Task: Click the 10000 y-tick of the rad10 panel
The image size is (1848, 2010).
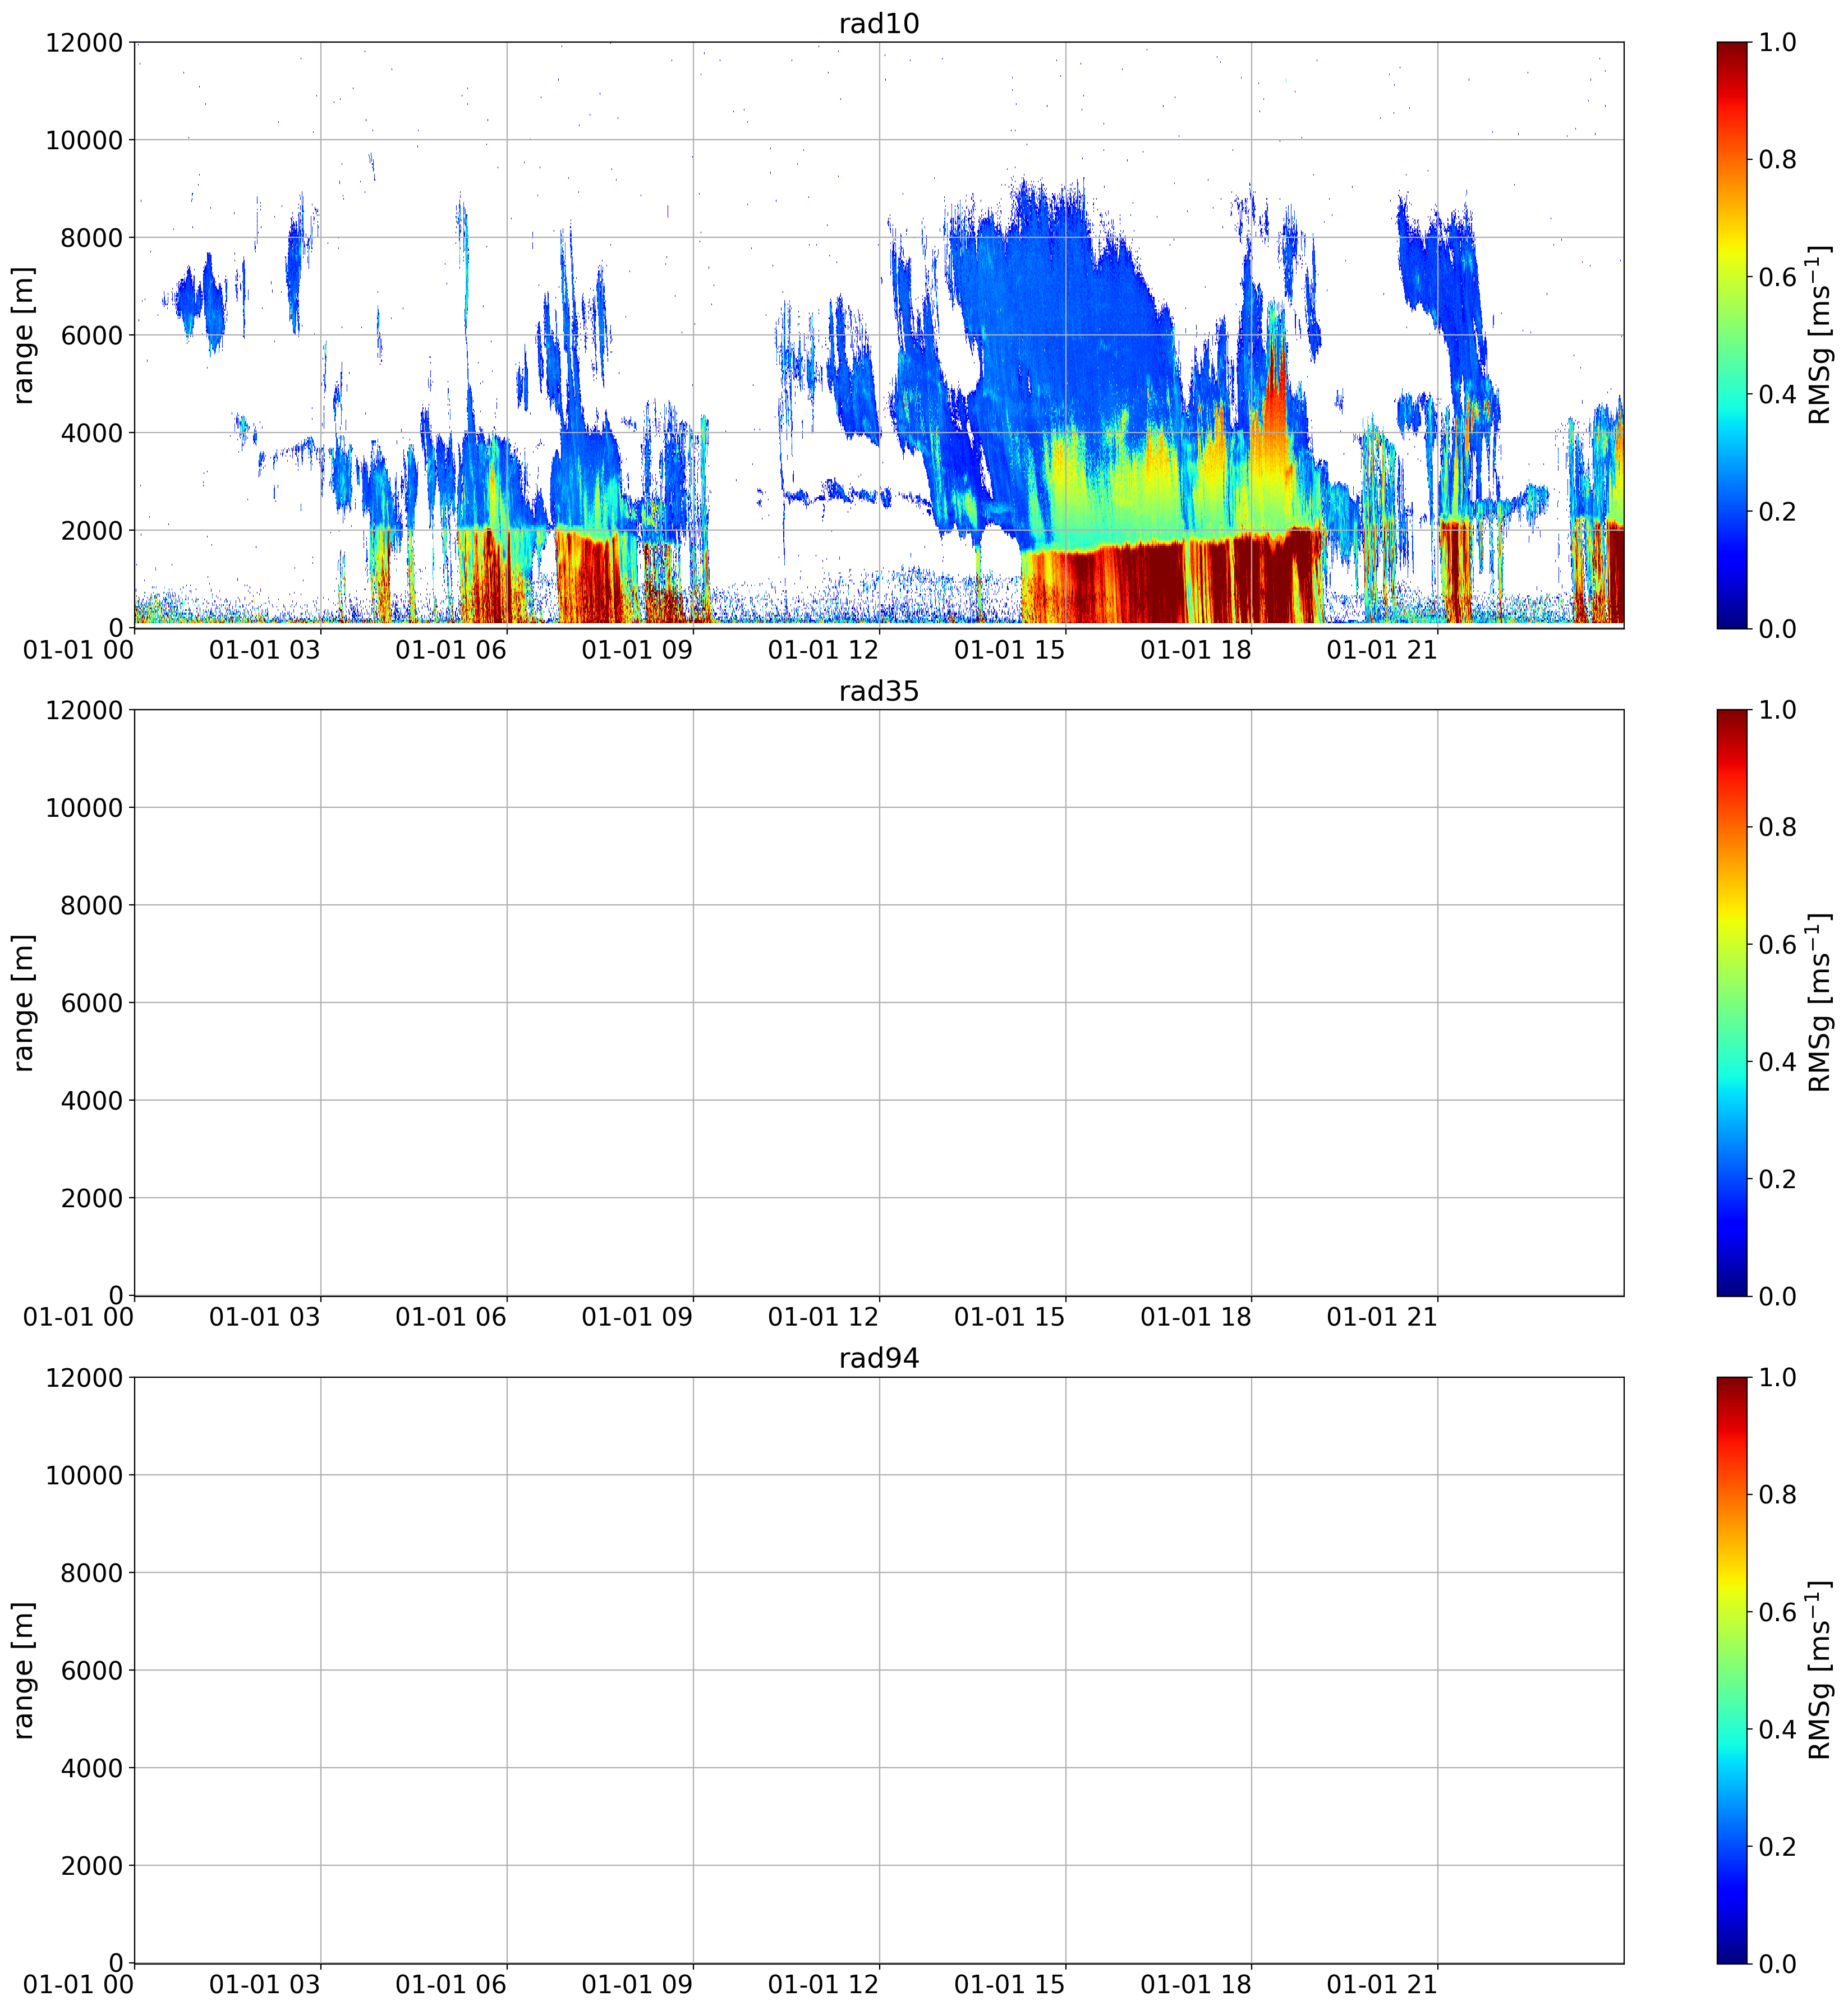Action: (x=84, y=140)
